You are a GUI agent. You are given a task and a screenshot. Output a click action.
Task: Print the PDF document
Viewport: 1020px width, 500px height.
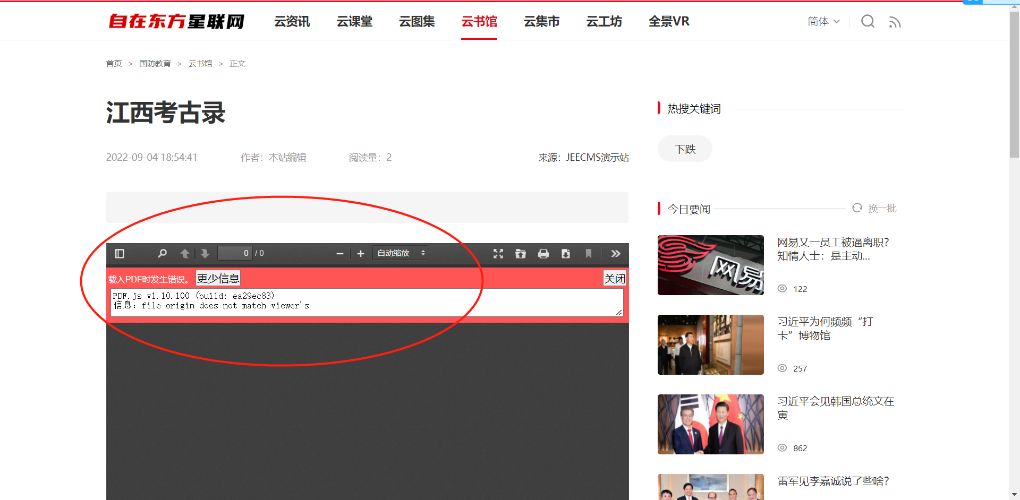(x=543, y=254)
